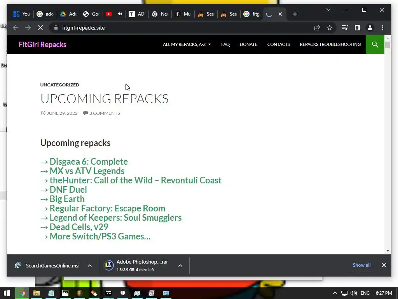
Task: Switch to the Google 'ado' tab
Action: 45,14
